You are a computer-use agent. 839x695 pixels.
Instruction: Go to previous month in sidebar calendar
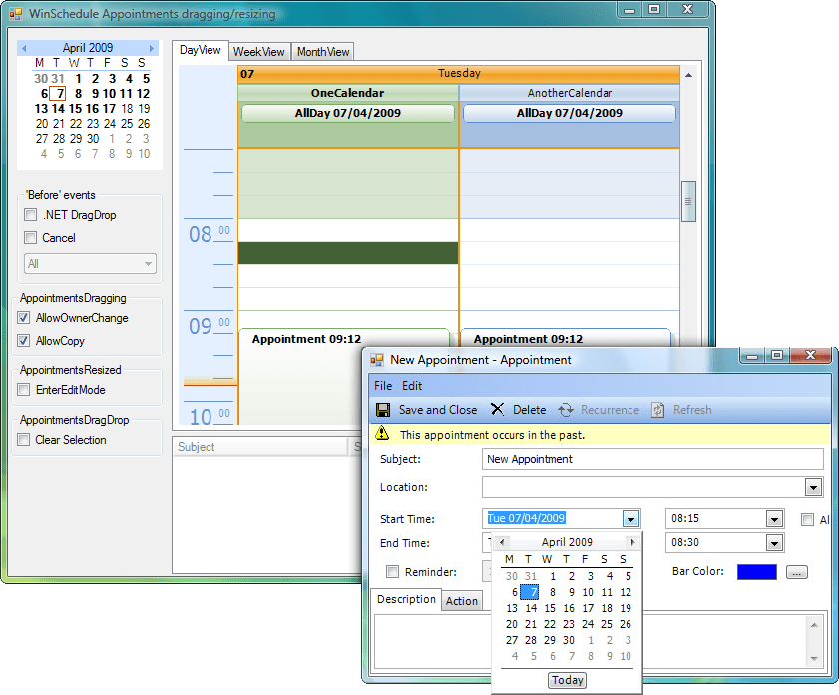click(x=24, y=48)
